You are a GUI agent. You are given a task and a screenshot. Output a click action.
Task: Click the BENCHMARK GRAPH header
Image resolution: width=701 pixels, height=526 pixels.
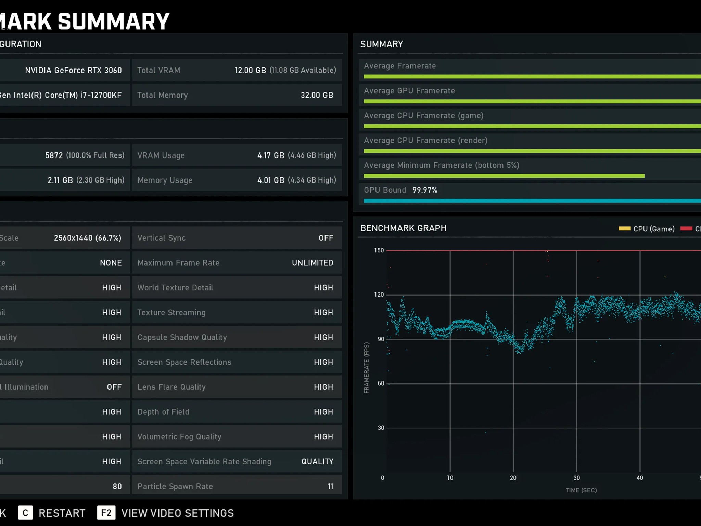point(403,228)
